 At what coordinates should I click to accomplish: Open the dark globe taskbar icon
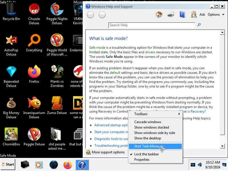pos(54,165)
